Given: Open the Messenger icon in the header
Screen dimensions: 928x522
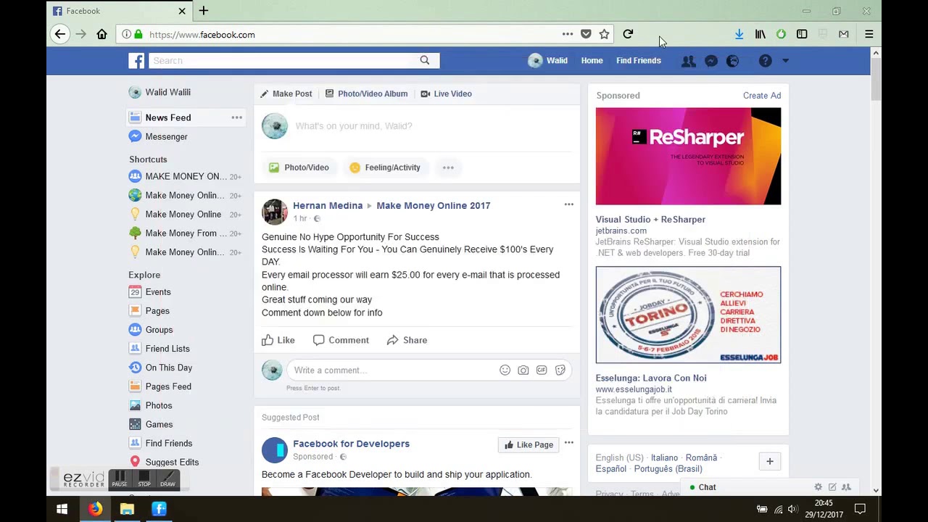Looking at the screenshot, I should [710, 62].
